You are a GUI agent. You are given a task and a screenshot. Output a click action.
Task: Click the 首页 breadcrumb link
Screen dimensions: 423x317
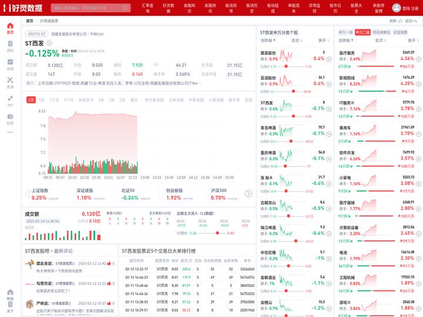(29, 21)
